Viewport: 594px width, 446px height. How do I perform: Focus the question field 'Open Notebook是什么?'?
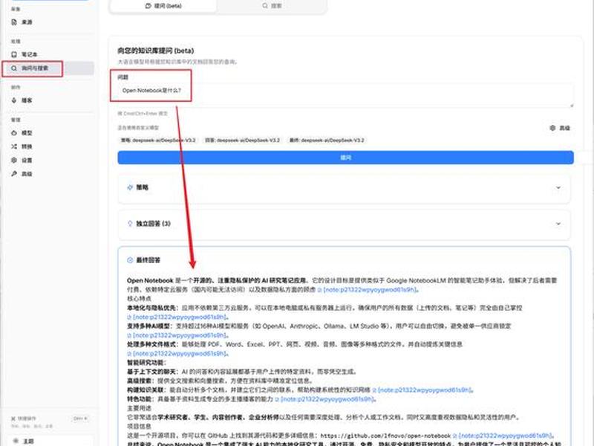345,95
